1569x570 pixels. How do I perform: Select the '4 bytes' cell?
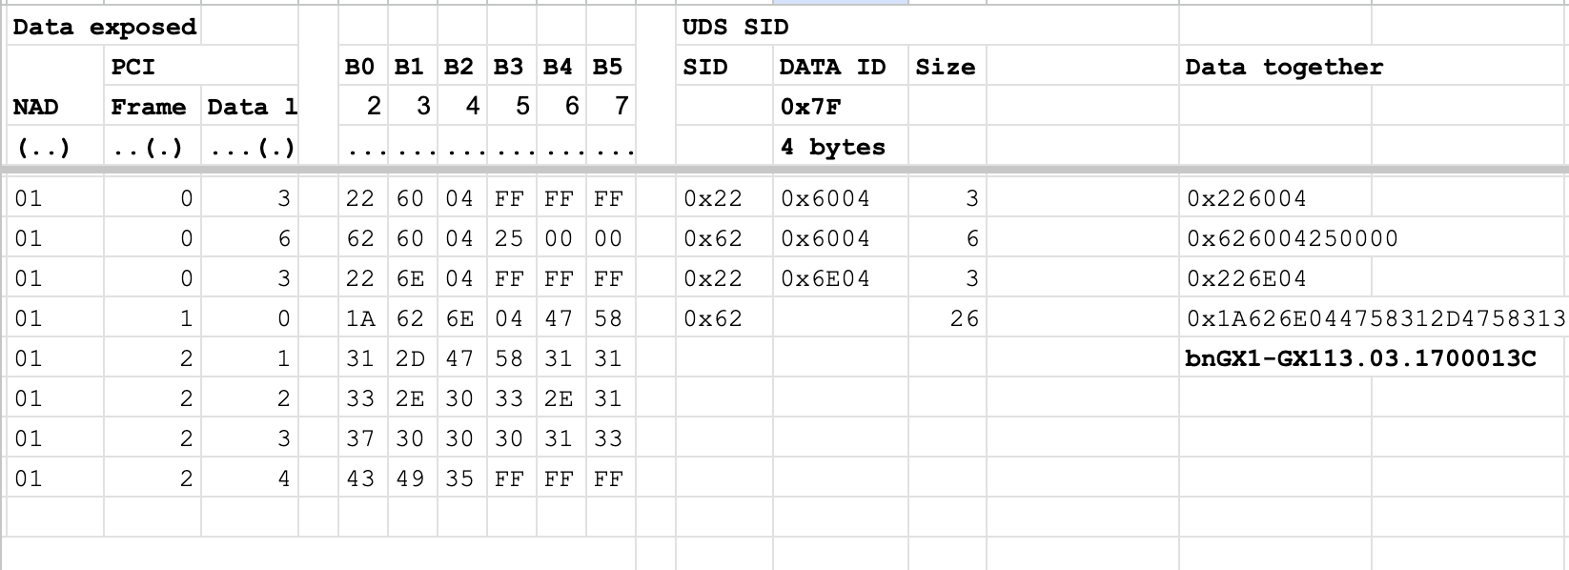click(x=832, y=147)
